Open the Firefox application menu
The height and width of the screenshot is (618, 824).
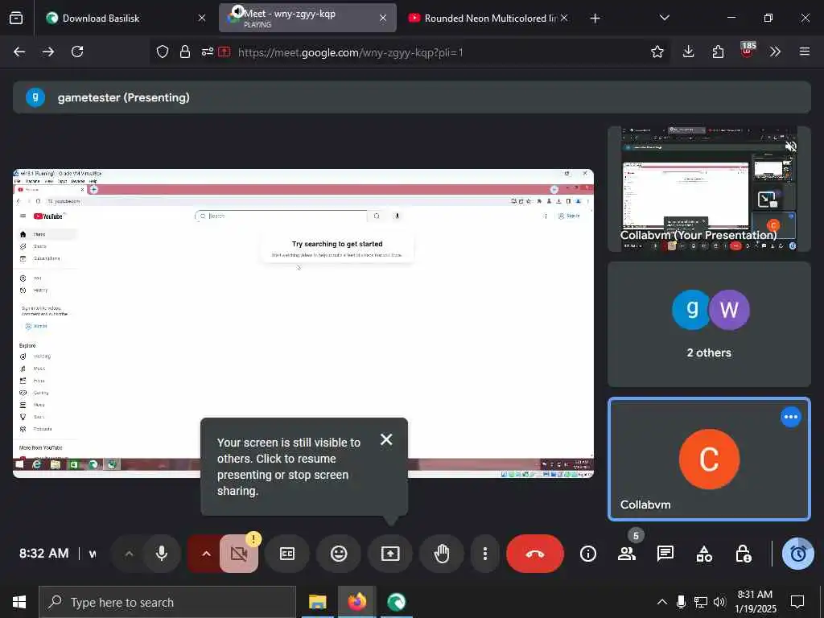pyautogui.click(x=805, y=51)
